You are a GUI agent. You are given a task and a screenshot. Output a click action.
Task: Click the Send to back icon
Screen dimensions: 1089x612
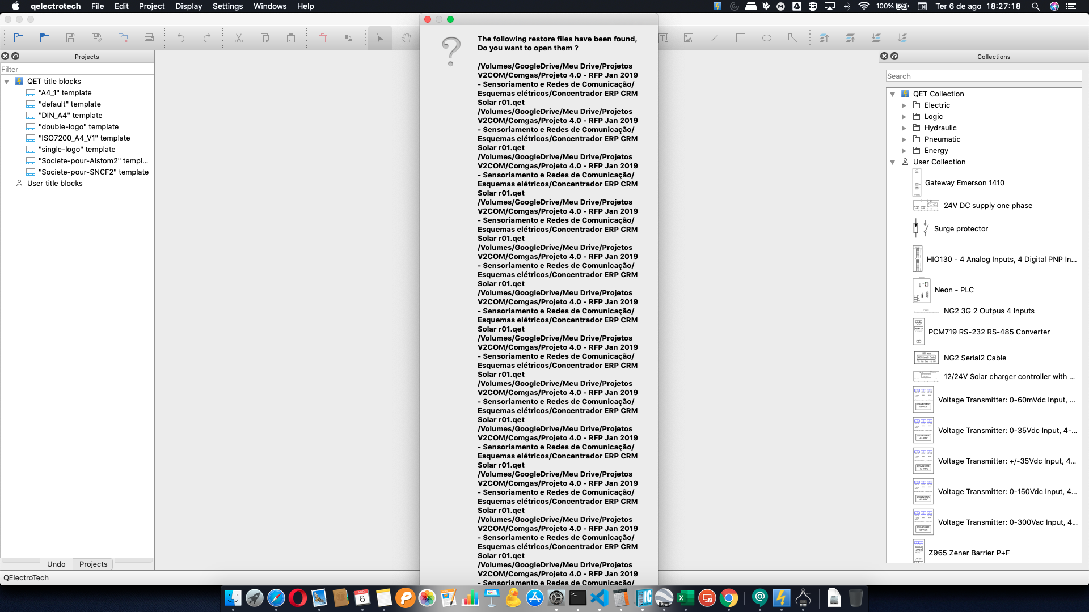[902, 38]
